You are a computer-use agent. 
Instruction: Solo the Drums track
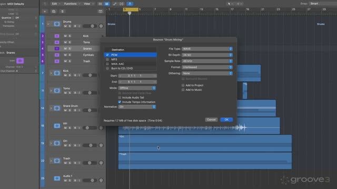point(70,26)
